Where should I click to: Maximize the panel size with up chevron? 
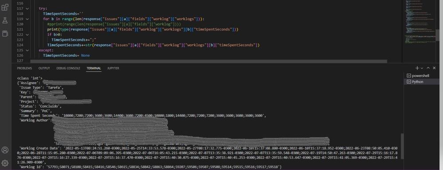click(428, 68)
